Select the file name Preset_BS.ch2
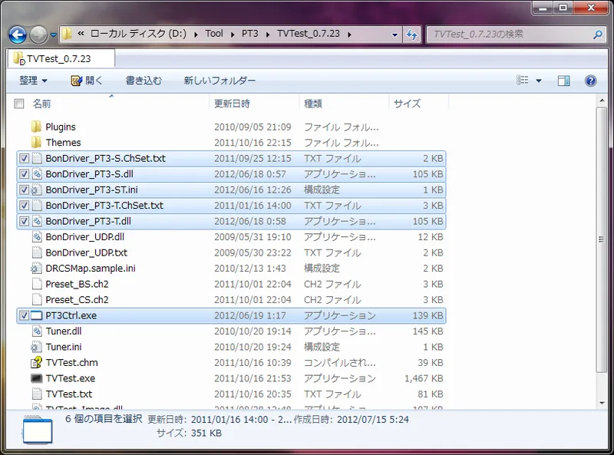 [x=78, y=284]
